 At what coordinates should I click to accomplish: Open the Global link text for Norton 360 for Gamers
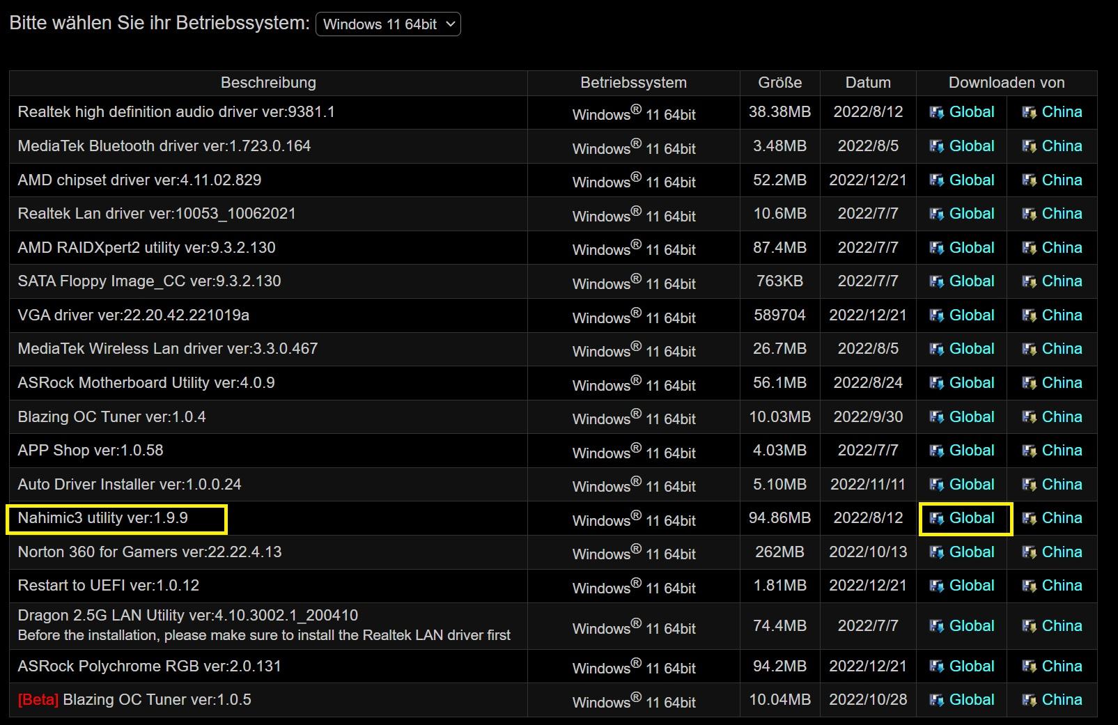(x=972, y=552)
